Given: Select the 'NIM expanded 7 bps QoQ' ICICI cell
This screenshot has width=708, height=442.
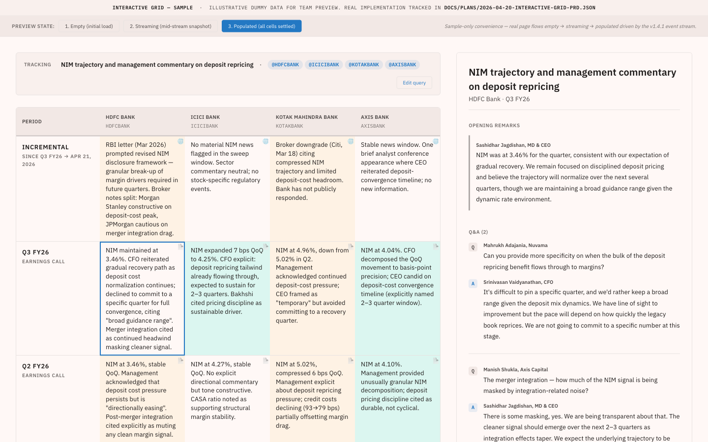Looking at the screenshot, I should (227, 298).
